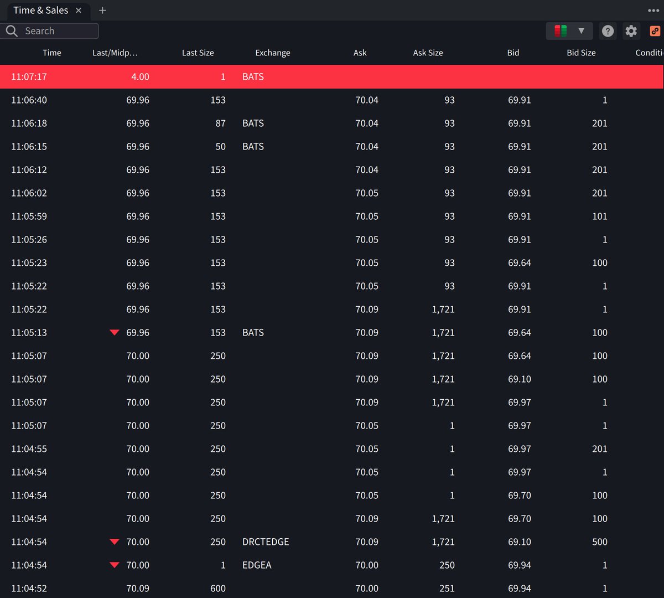Click the 11:06:12 time cell
Screen dimensions: 664x598
point(29,170)
